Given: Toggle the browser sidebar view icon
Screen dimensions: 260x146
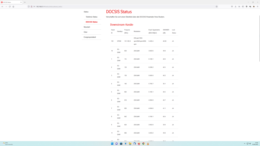Looking at the screenshot, I should pos(243,6).
